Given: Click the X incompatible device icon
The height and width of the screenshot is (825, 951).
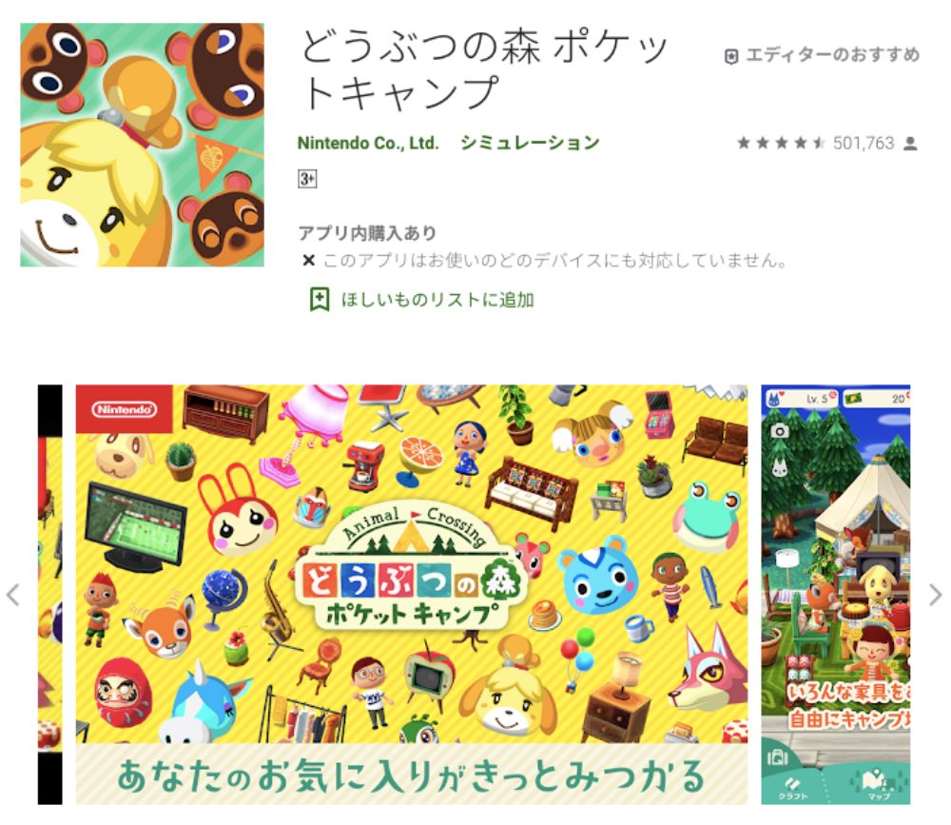Looking at the screenshot, I should point(309,261).
